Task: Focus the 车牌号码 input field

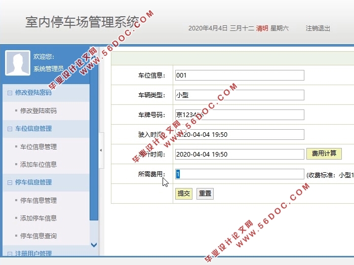Action: [x=240, y=115]
